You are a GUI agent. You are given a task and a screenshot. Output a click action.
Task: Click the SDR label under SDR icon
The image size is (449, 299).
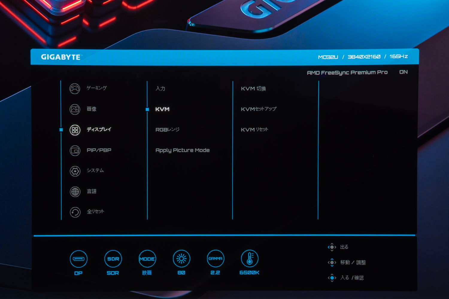coord(113,273)
